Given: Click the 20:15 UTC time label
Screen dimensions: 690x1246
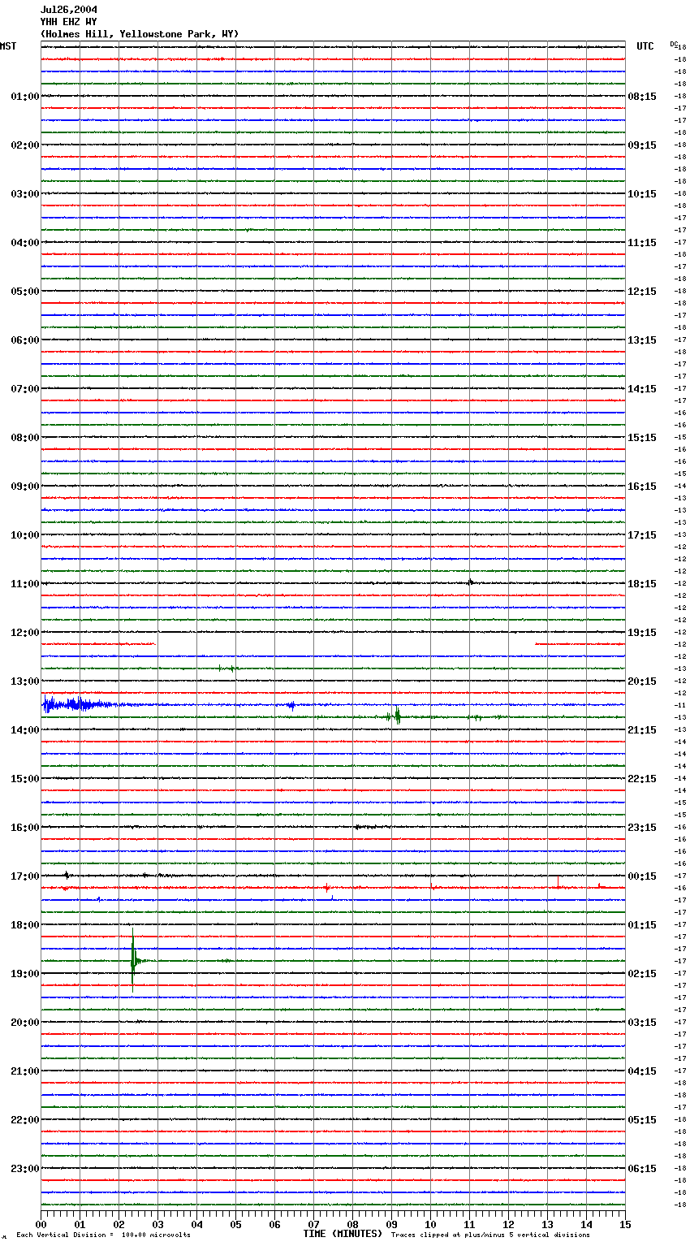Looking at the screenshot, I should [642, 681].
